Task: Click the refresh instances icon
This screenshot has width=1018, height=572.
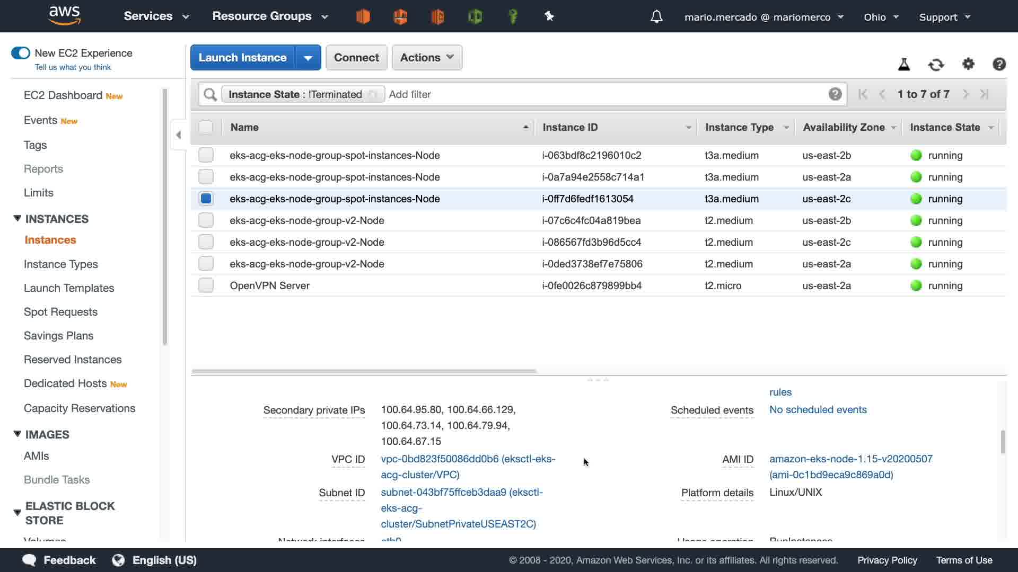Action: click(x=936, y=65)
